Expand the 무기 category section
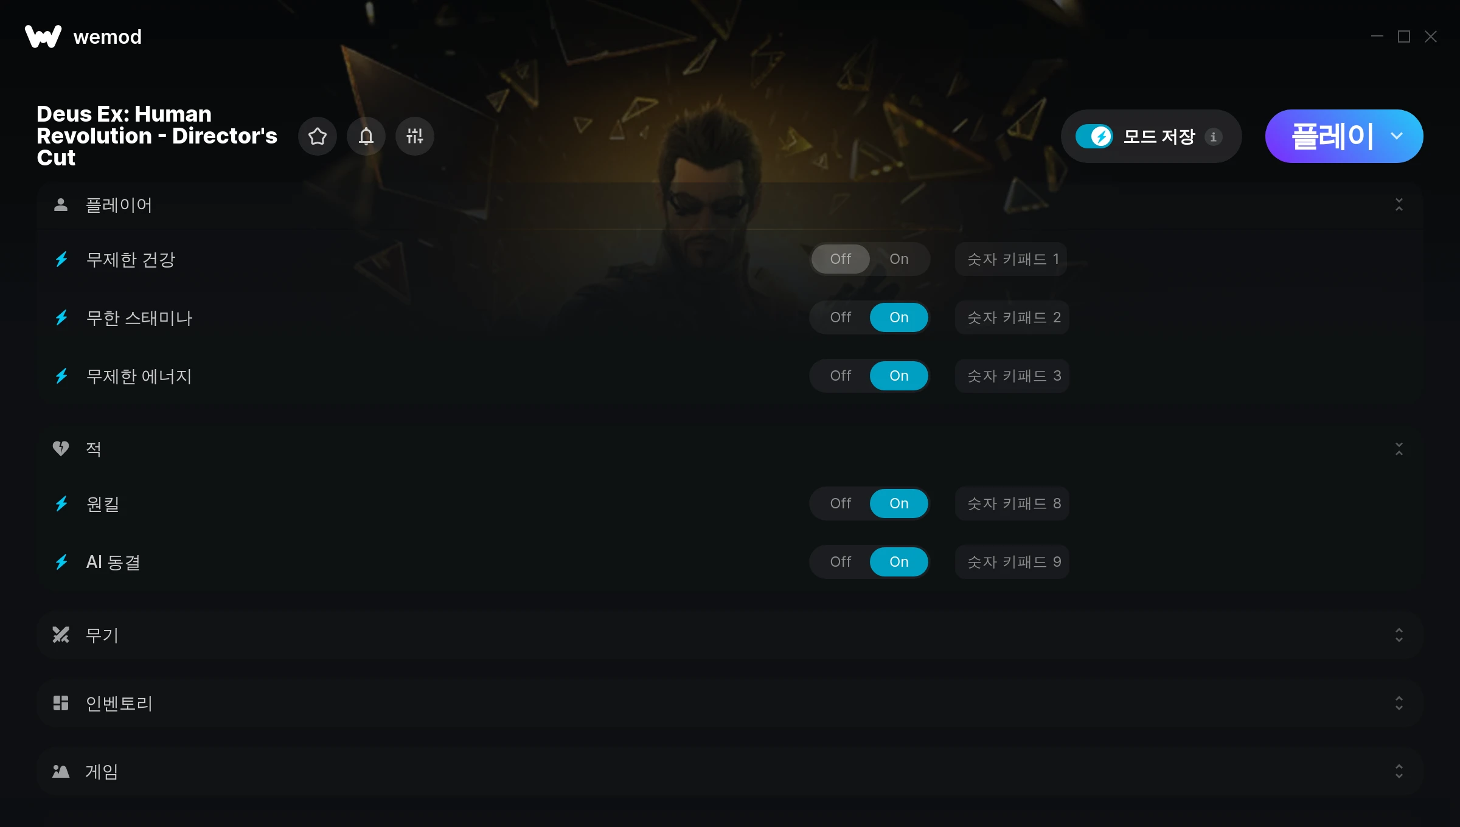This screenshot has width=1460, height=827. coord(1399,635)
